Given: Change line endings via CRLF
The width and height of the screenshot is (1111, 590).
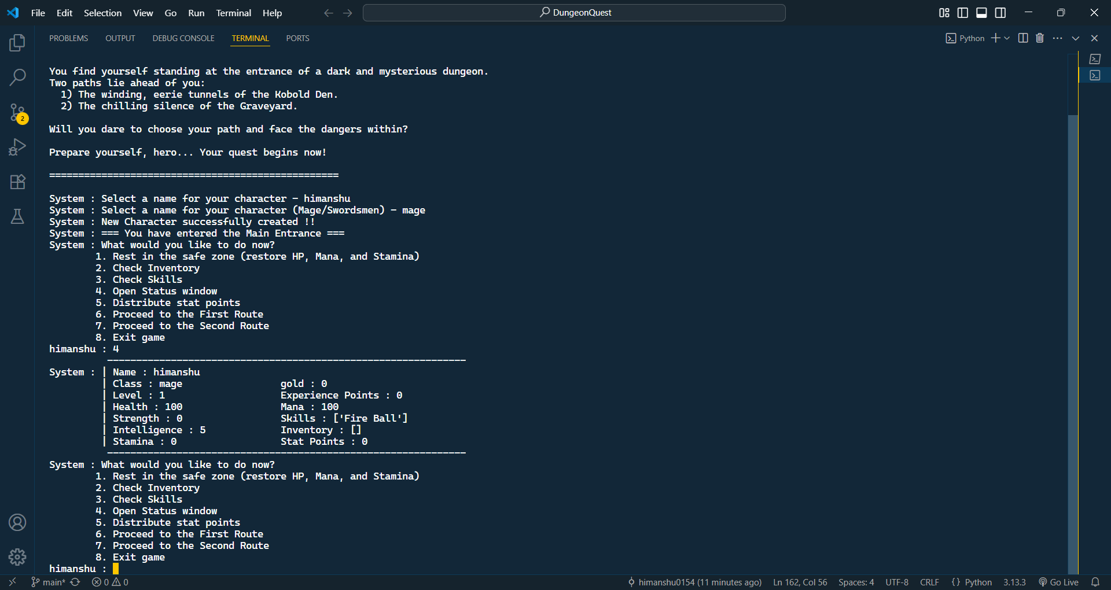Looking at the screenshot, I should (930, 582).
